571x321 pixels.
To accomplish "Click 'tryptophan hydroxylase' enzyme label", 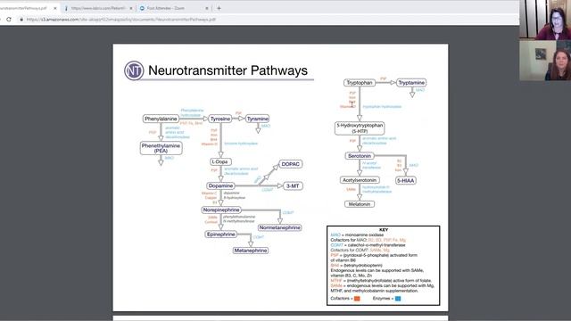I will click(382, 107).
